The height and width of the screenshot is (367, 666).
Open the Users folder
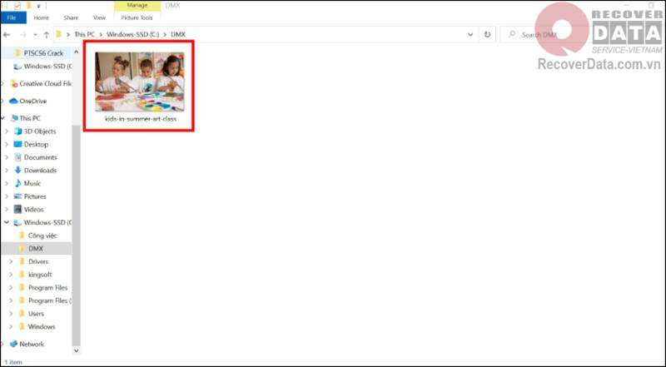[x=36, y=314]
